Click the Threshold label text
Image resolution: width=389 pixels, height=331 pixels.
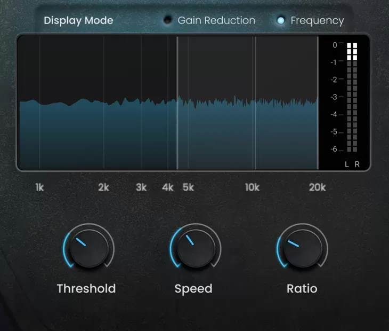click(86, 288)
